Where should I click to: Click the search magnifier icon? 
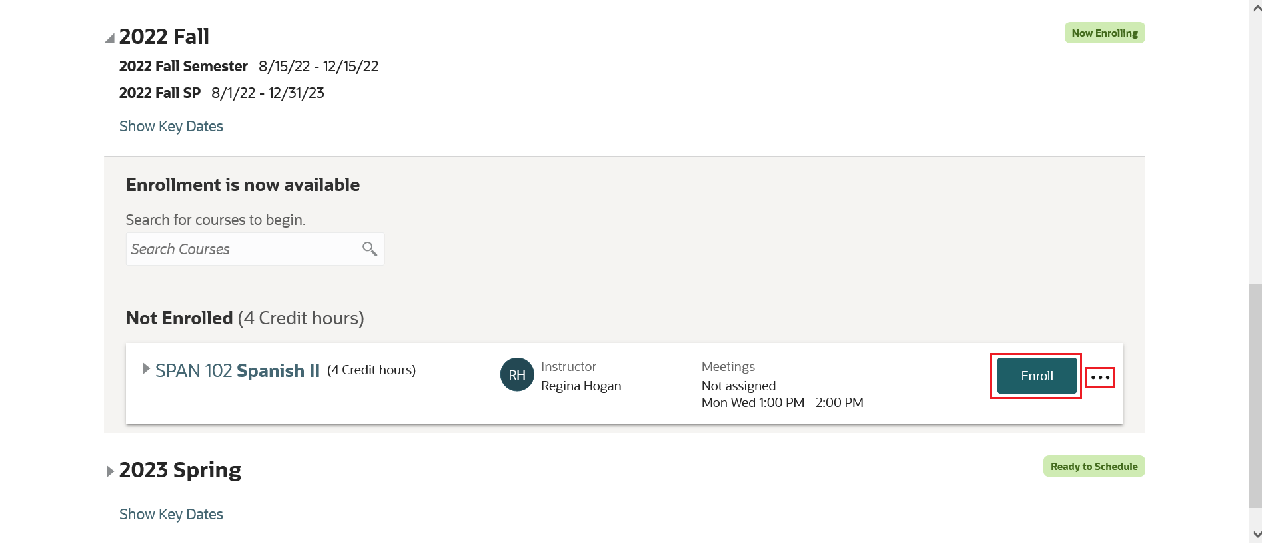pyautogui.click(x=370, y=249)
